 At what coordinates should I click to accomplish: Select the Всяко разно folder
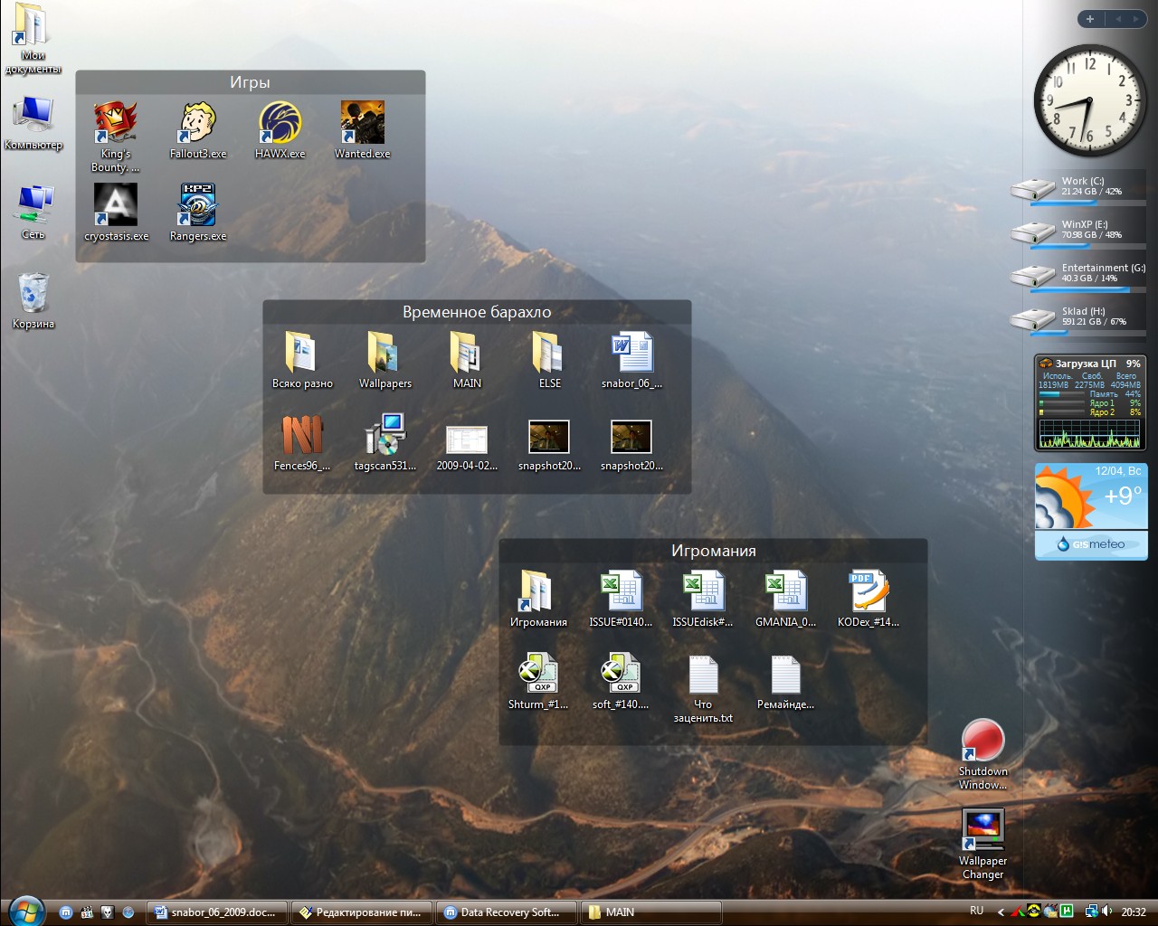coord(302,359)
